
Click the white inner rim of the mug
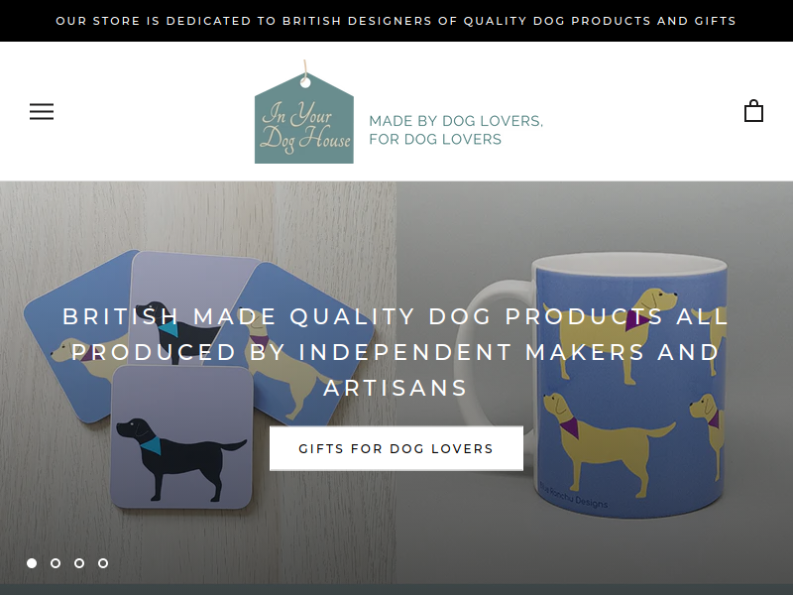point(629,265)
